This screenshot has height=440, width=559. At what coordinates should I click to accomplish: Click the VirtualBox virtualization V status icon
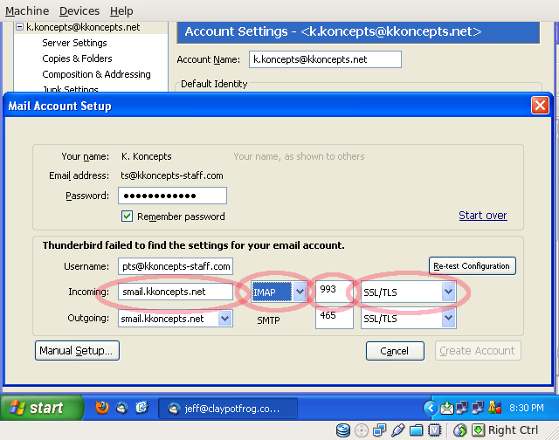435,430
